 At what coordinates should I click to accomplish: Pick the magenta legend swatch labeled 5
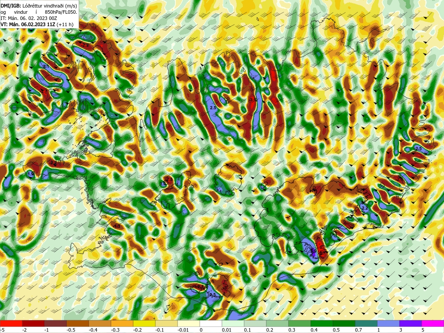(432, 323)
